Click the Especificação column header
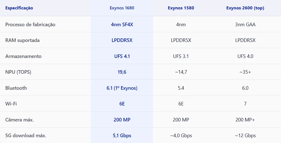Screen dimensions: 281x143 pos(19,8)
